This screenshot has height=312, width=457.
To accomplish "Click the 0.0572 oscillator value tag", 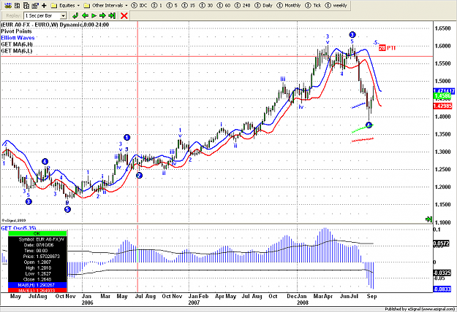I will [442, 243].
